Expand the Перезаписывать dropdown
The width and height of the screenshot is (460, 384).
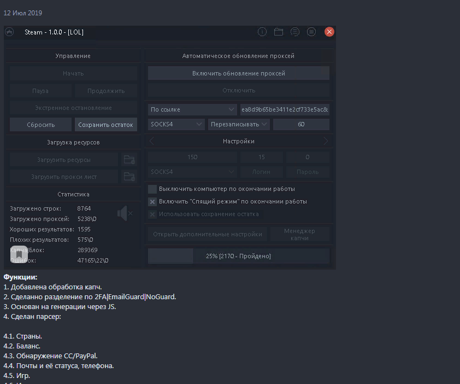(x=239, y=124)
